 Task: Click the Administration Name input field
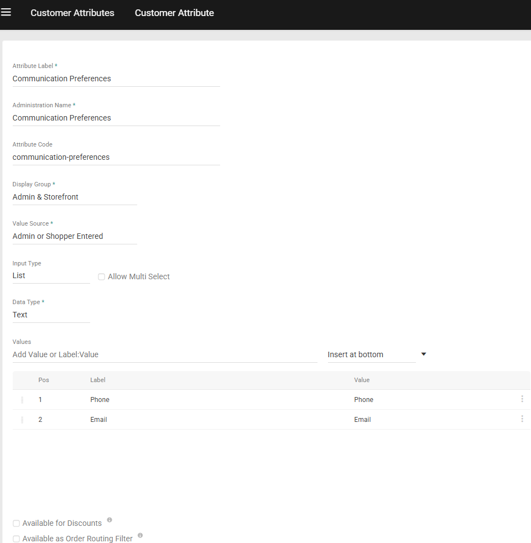(116, 118)
